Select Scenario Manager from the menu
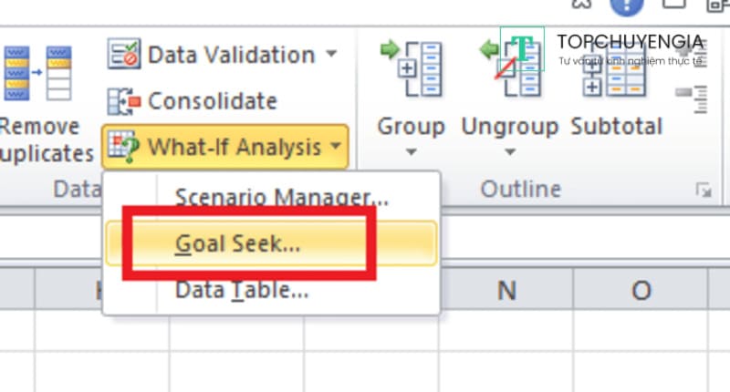 tap(281, 197)
